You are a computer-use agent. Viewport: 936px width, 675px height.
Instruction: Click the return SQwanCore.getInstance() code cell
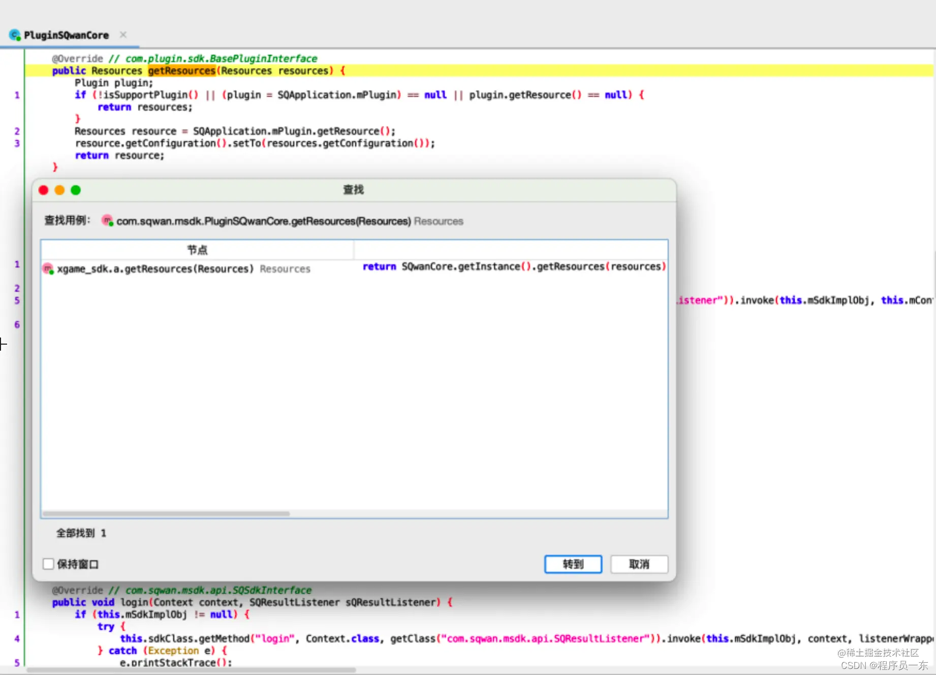513,267
